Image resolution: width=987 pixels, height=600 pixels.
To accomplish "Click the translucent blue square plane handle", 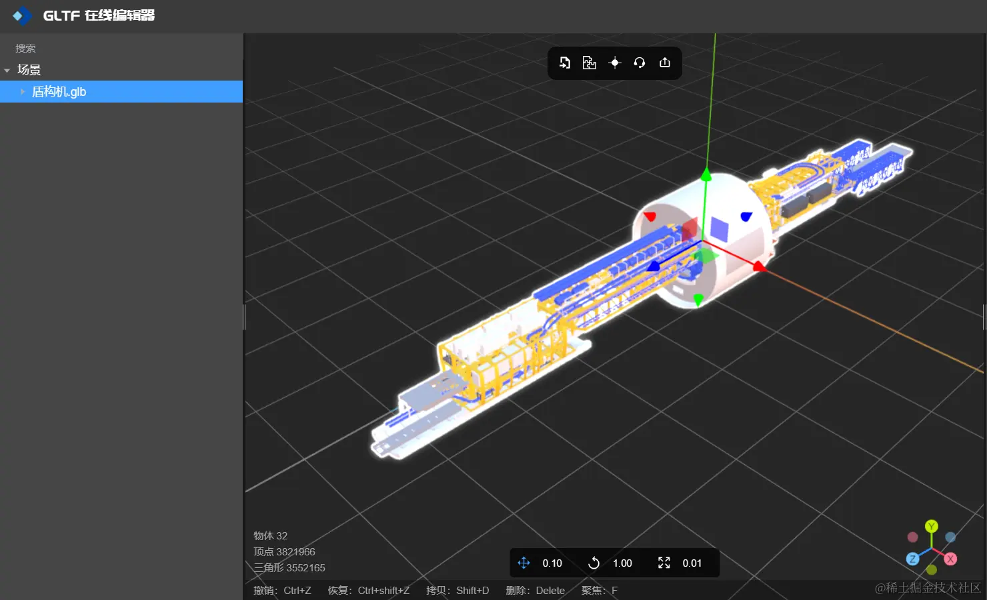I will (x=720, y=228).
